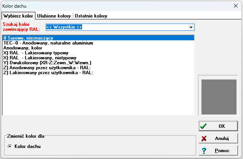Screen dimensions: 243x159
Task: Open the Ostatnie kolory tab
Action: pyautogui.click(x=91, y=16)
